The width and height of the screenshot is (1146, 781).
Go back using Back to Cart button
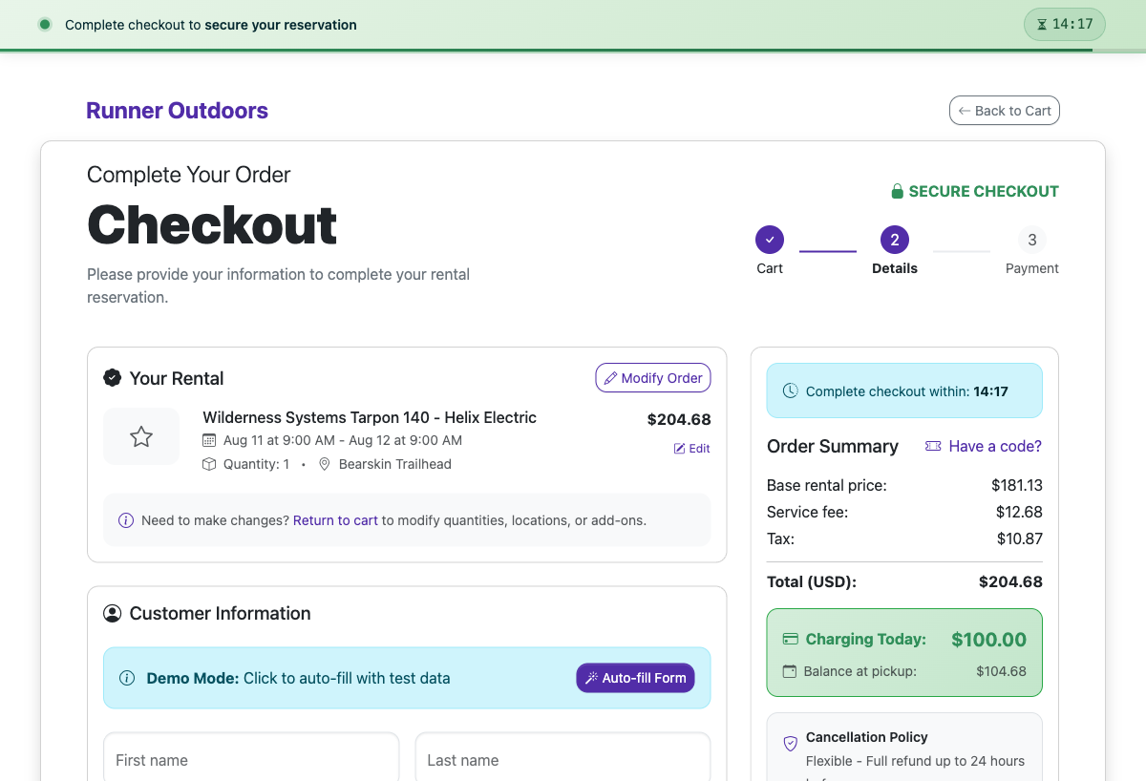[x=1005, y=111]
